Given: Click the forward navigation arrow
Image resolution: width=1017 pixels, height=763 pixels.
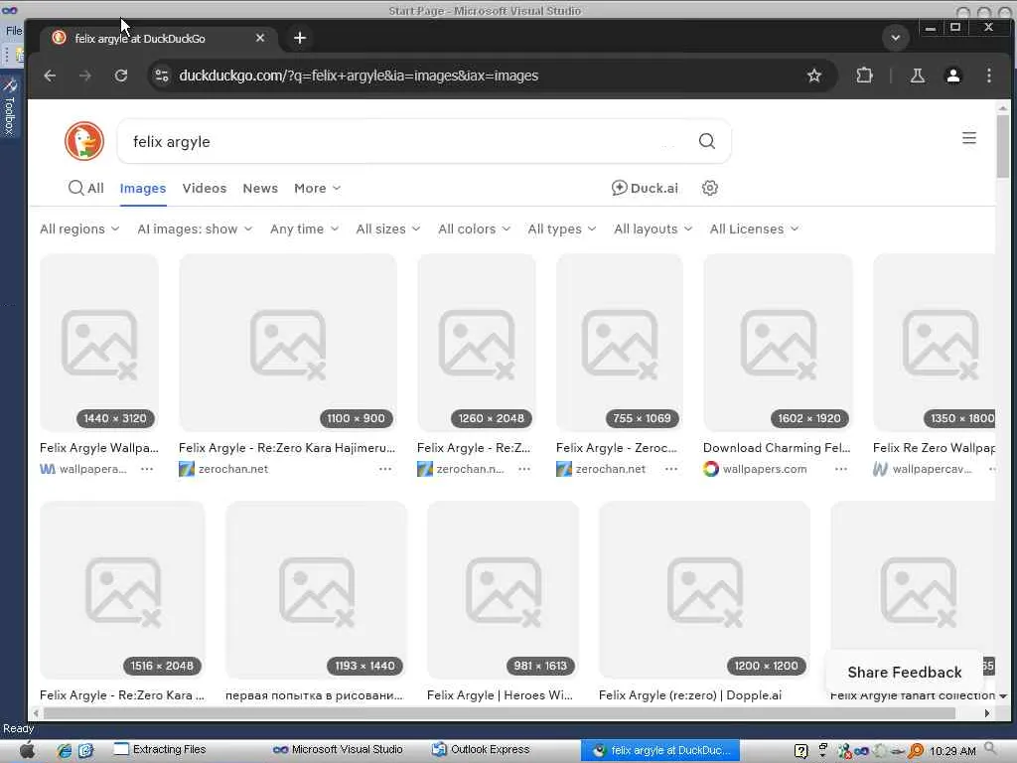Looking at the screenshot, I should point(85,76).
